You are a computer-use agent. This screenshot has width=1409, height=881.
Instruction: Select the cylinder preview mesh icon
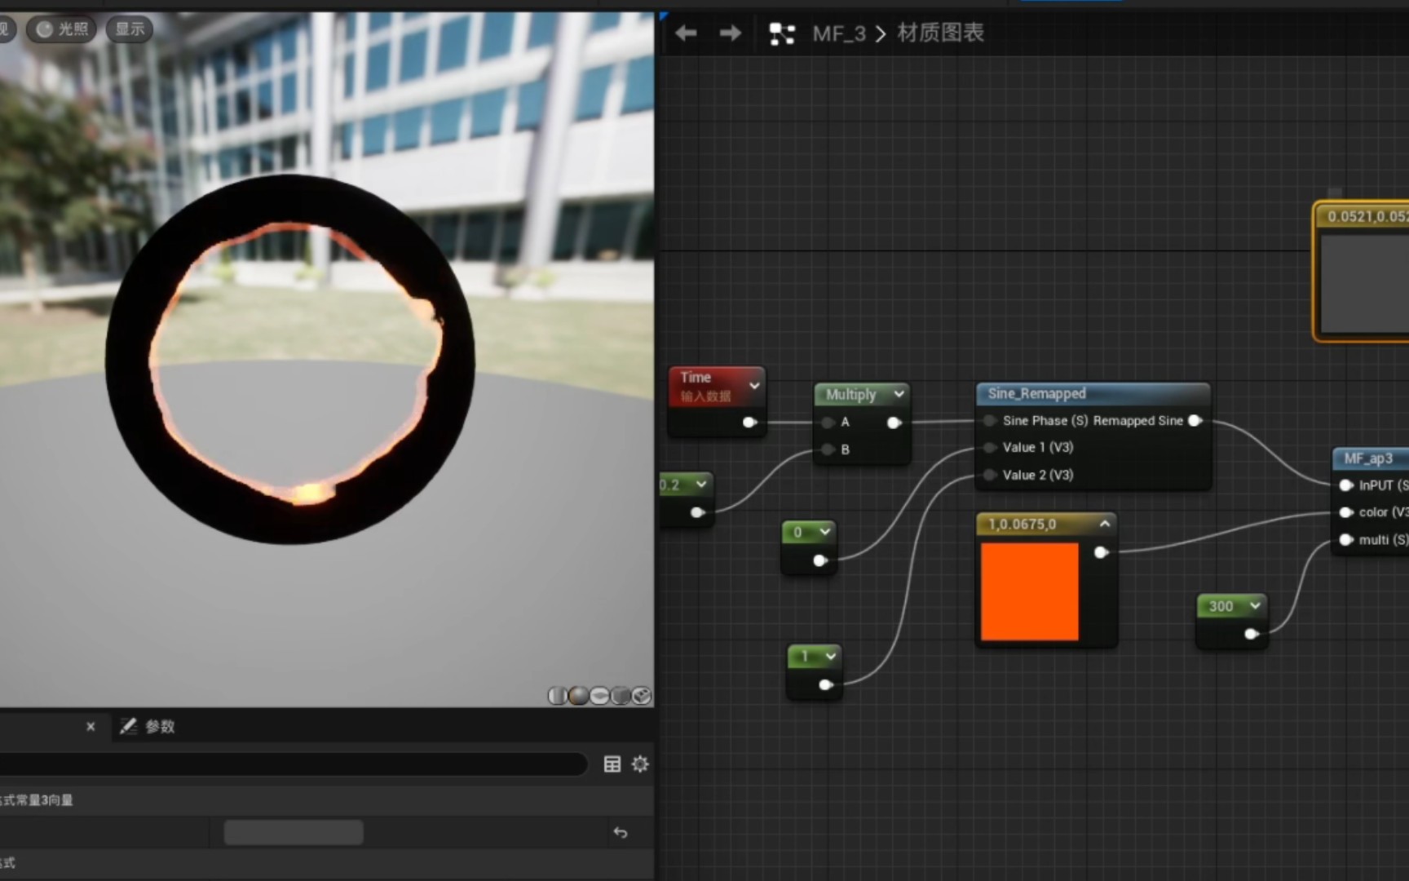[558, 696]
